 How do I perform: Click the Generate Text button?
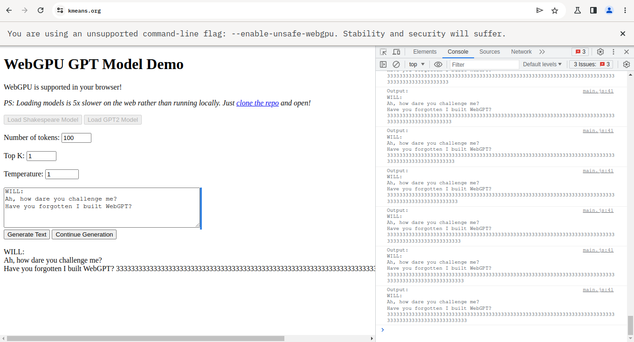pyautogui.click(x=27, y=235)
